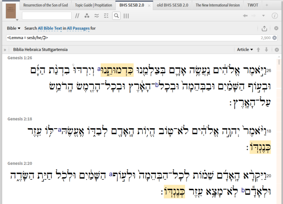Open footnote b in Genesis 1:26
Viewport: 283px width, 204px height.
click(x=157, y=85)
